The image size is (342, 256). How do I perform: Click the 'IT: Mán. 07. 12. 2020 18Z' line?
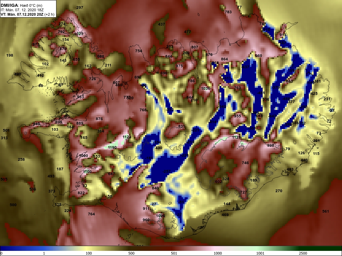[22, 10]
